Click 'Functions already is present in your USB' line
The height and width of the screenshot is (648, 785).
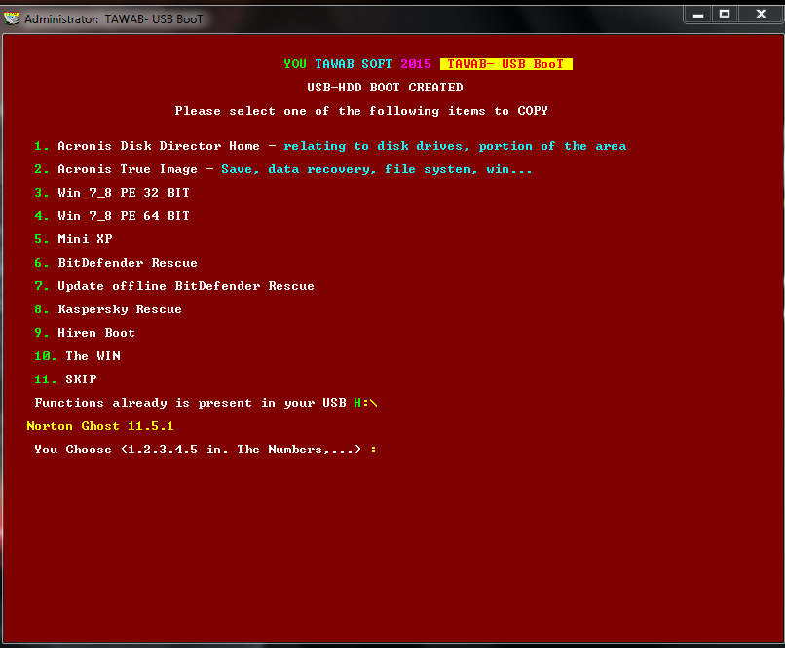190,403
